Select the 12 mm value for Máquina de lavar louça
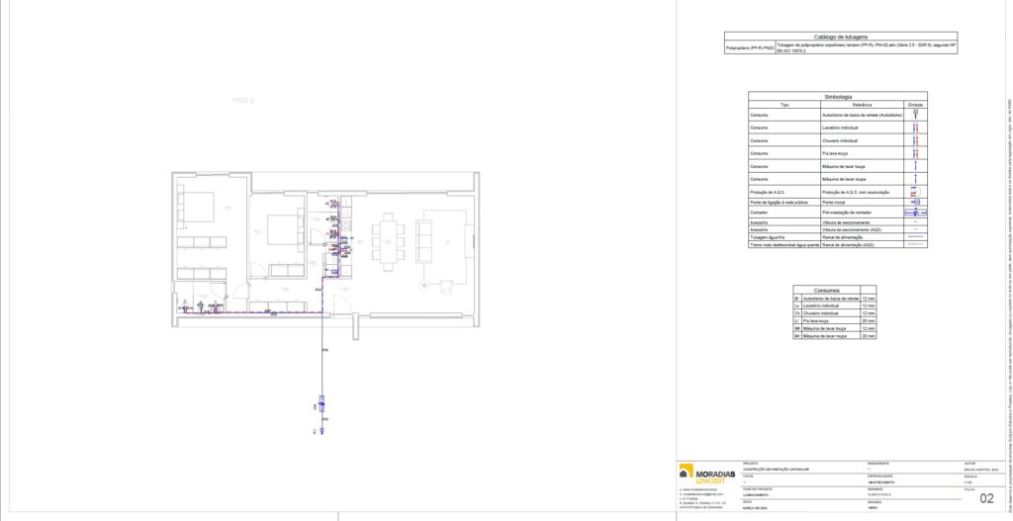The width and height of the screenshot is (1013, 521). pos(869,328)
